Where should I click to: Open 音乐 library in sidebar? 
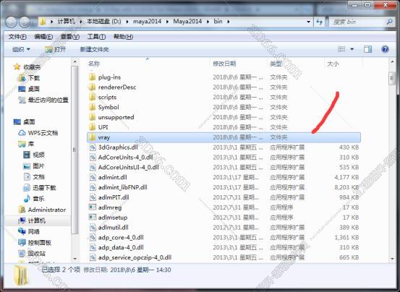(38, 199)
